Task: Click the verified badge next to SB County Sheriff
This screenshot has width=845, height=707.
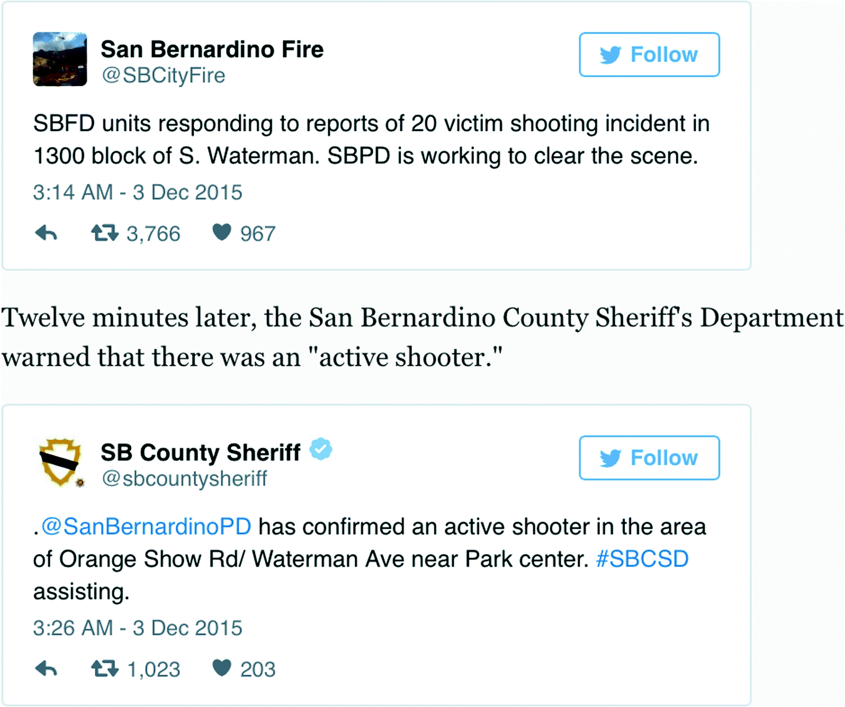Action: click(321, 449)
